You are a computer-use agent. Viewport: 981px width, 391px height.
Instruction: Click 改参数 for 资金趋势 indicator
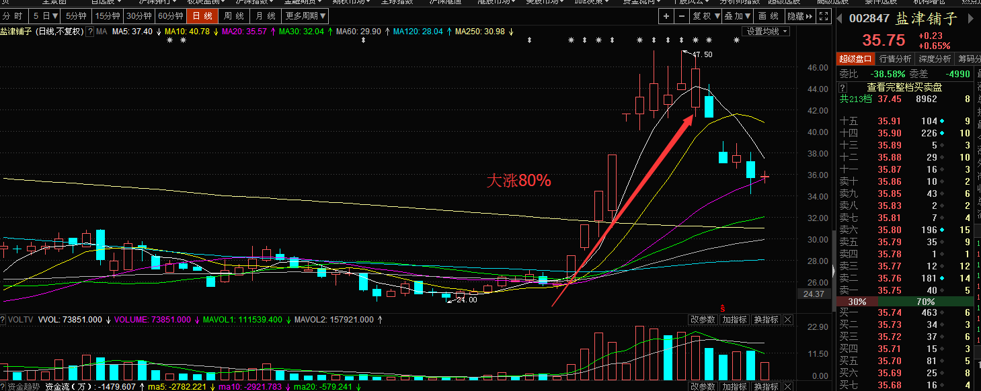[x=703, y=387]
